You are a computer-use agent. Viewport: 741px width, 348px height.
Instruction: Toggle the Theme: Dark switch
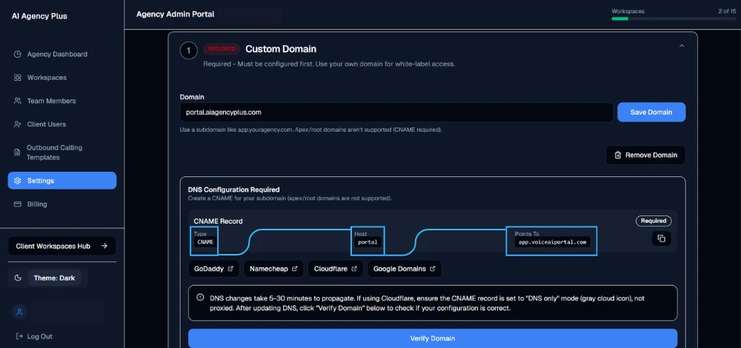(54, 278)
